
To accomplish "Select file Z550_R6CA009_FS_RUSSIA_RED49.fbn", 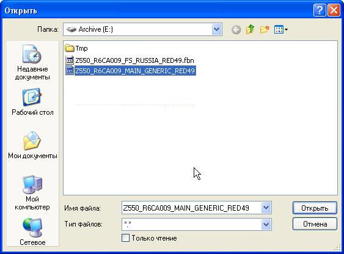I will 130,60.
